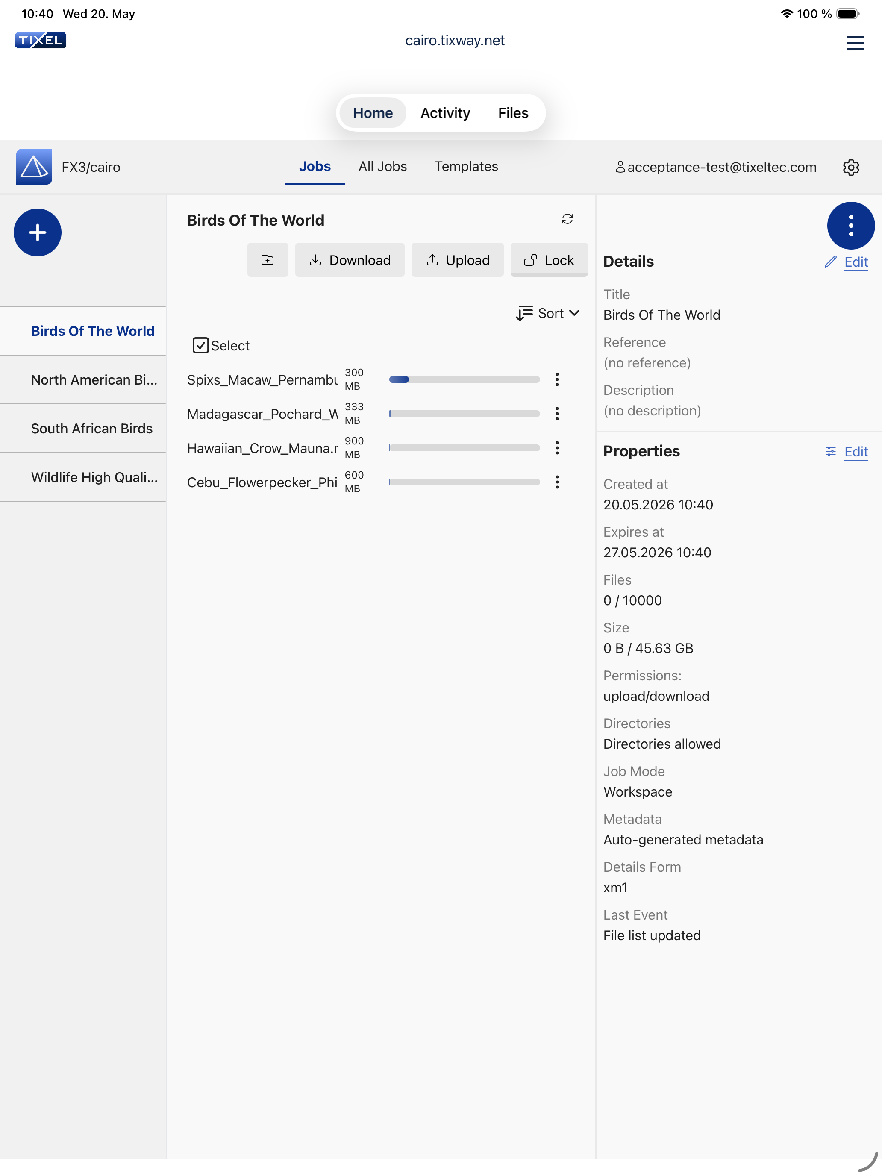Click the 0 B / 45.63 GB size value
882x1176 pixels.
(648, 648)
